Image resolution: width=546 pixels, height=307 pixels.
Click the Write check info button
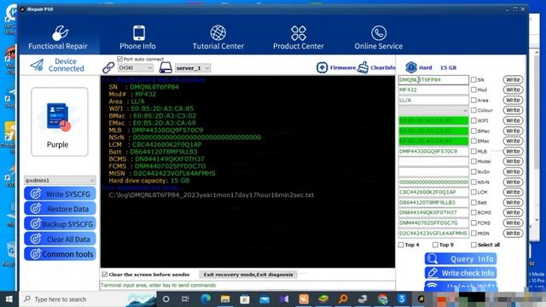click(x=461, y=273)
